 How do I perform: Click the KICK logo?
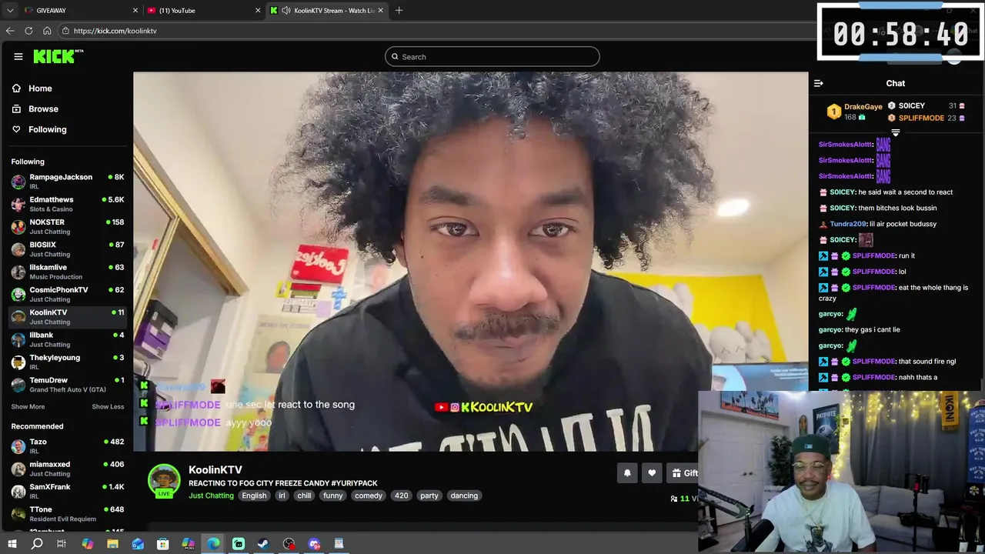(x=58, y=56)
